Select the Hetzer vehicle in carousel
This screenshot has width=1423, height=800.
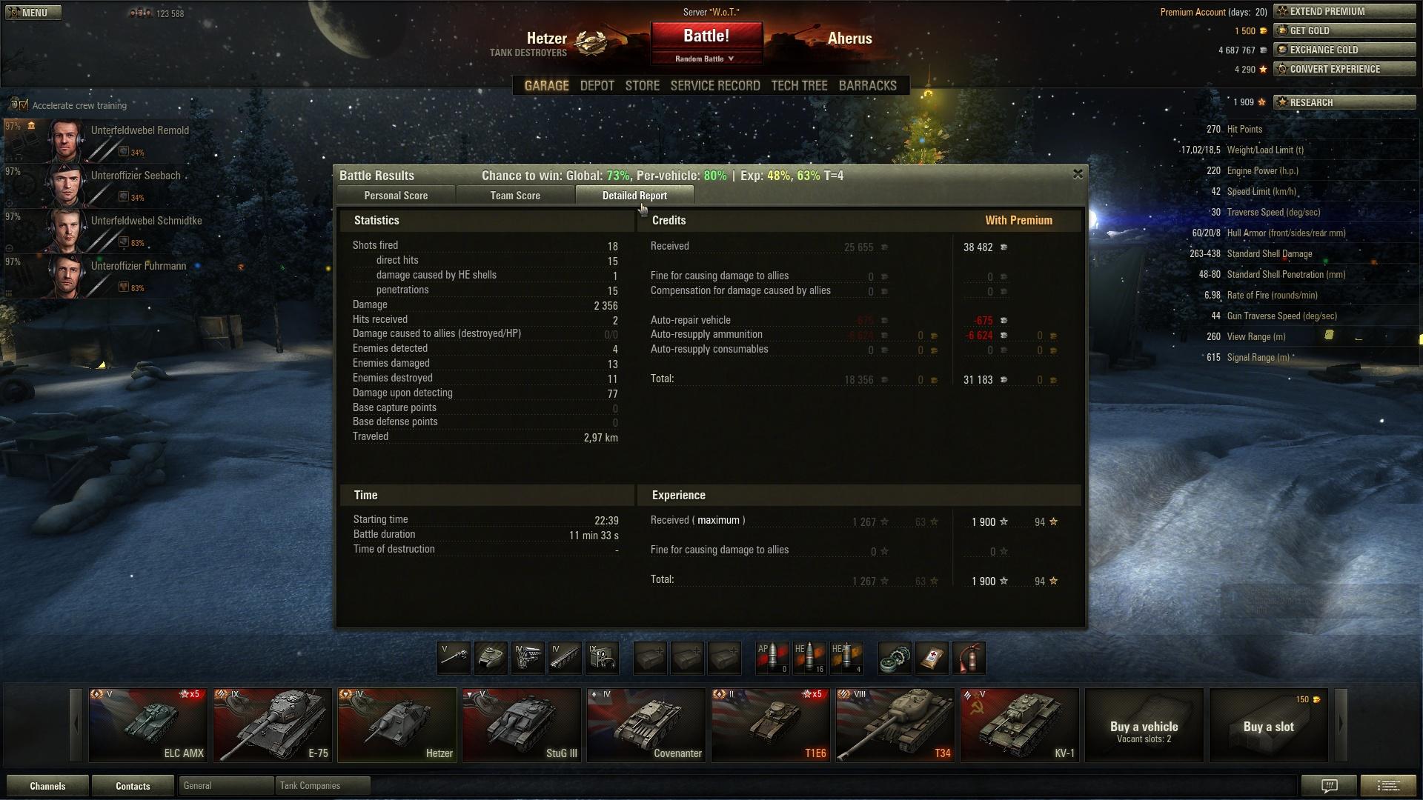point(397,725)
